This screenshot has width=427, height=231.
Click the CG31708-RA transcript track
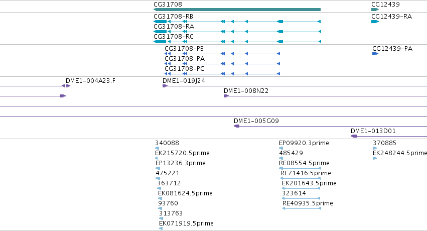[237, 32]
